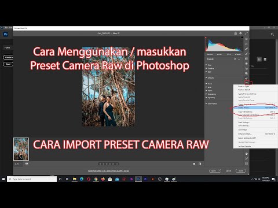Toggle the grid overlay icon
The width and height of the screenshot is (278, 208).
coord(246,164)
